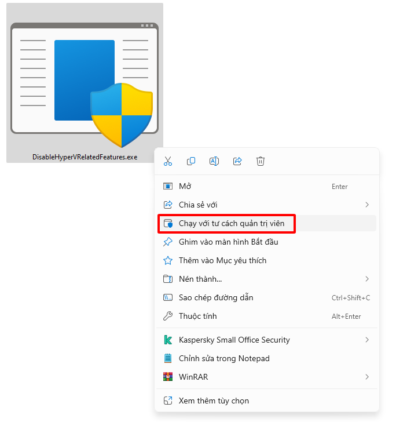Open Kaspersky Small Office Security submenu

coord(267,340)
